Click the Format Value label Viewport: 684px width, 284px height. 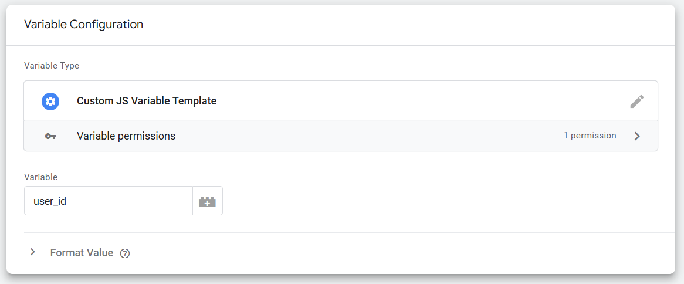point(82,253)
